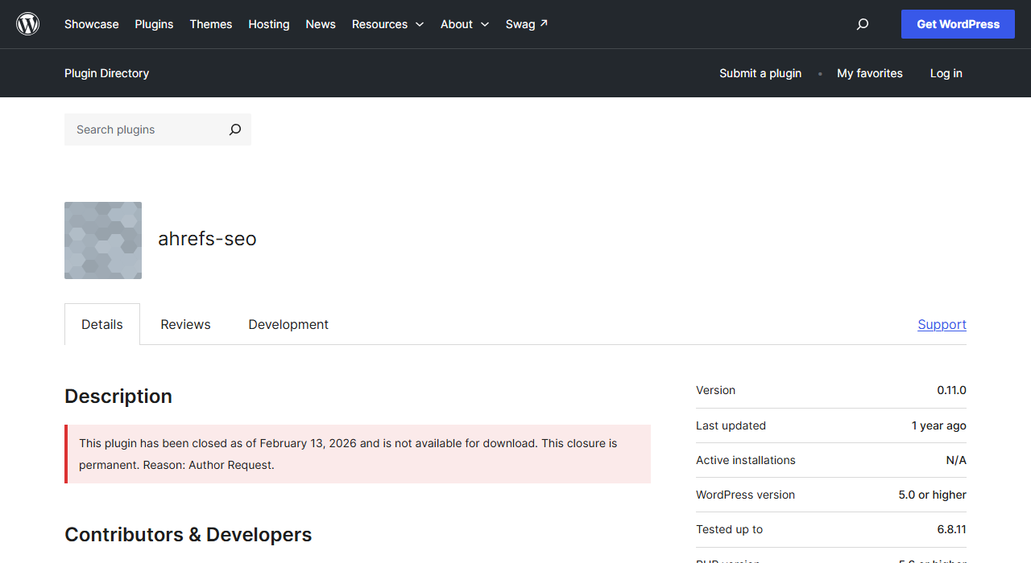Viewport: 1031px width, 563px height.
Task: Click the Active installations label
Action: pyautogui.click(x=746, y=460)
